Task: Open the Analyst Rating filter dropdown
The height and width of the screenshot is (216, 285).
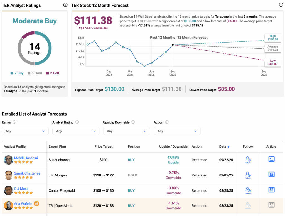Action: click(76, 131)
